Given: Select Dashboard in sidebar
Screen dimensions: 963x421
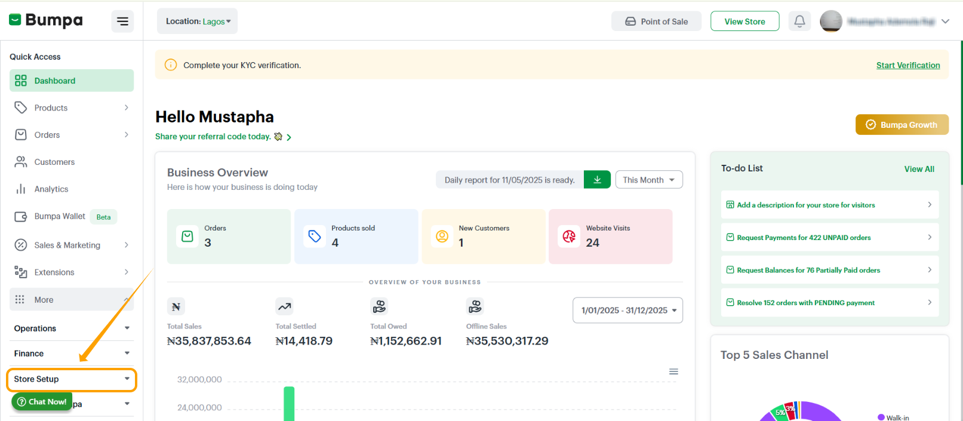Looking at the screenshot, I should [x=72, y=81].
